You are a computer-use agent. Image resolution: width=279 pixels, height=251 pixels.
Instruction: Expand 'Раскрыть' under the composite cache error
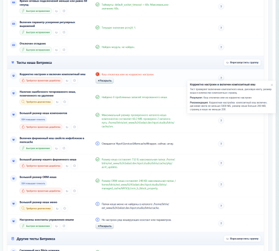(x=105, y=80)
